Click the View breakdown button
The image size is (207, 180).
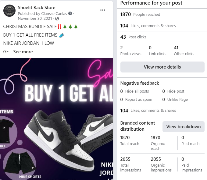pyautogui.click(x=183, y=127)
